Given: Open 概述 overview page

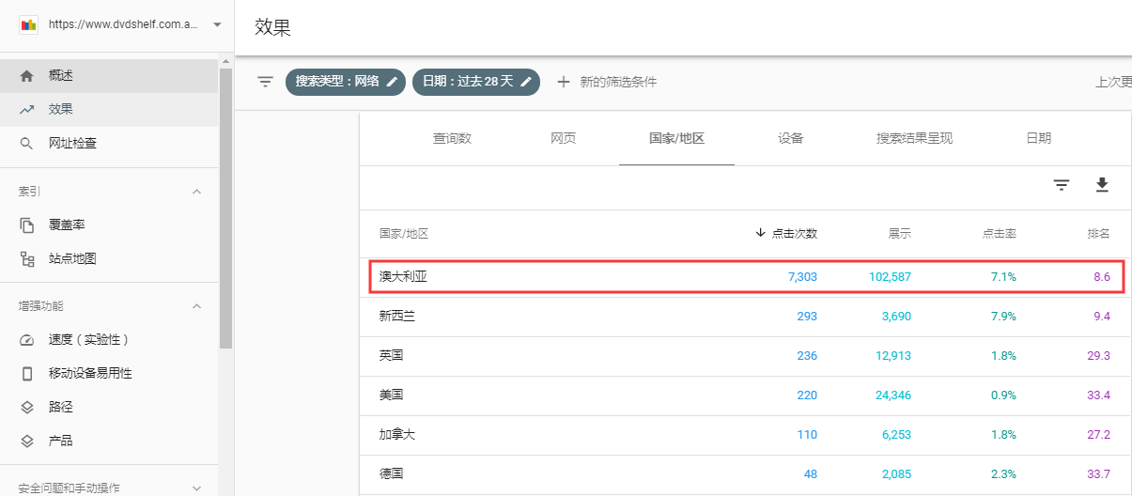Looking at the screenshot, I should click(x=109, y=76).
